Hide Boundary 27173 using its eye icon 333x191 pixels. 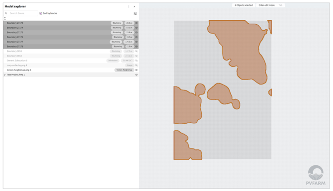click(136, 23)
